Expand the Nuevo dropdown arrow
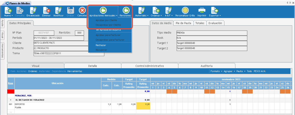 pyautogui.click(x=12, y=15)
